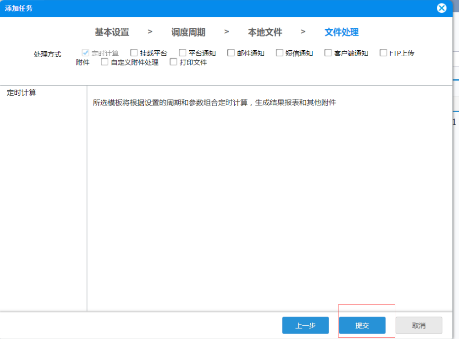Check the 平台通知 option
Screen dimensions: 459x339
(182, 53)
